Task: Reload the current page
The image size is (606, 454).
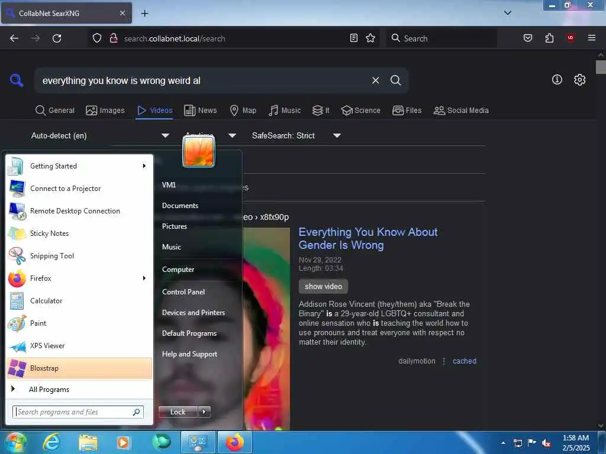Action: pos(57,38)
